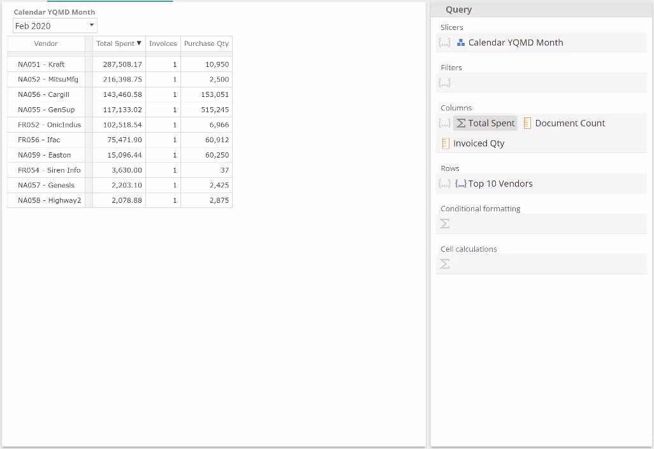Click the Invoiced Qty measure icon
The width and height of the screenshot is (654, 449).
446,144
